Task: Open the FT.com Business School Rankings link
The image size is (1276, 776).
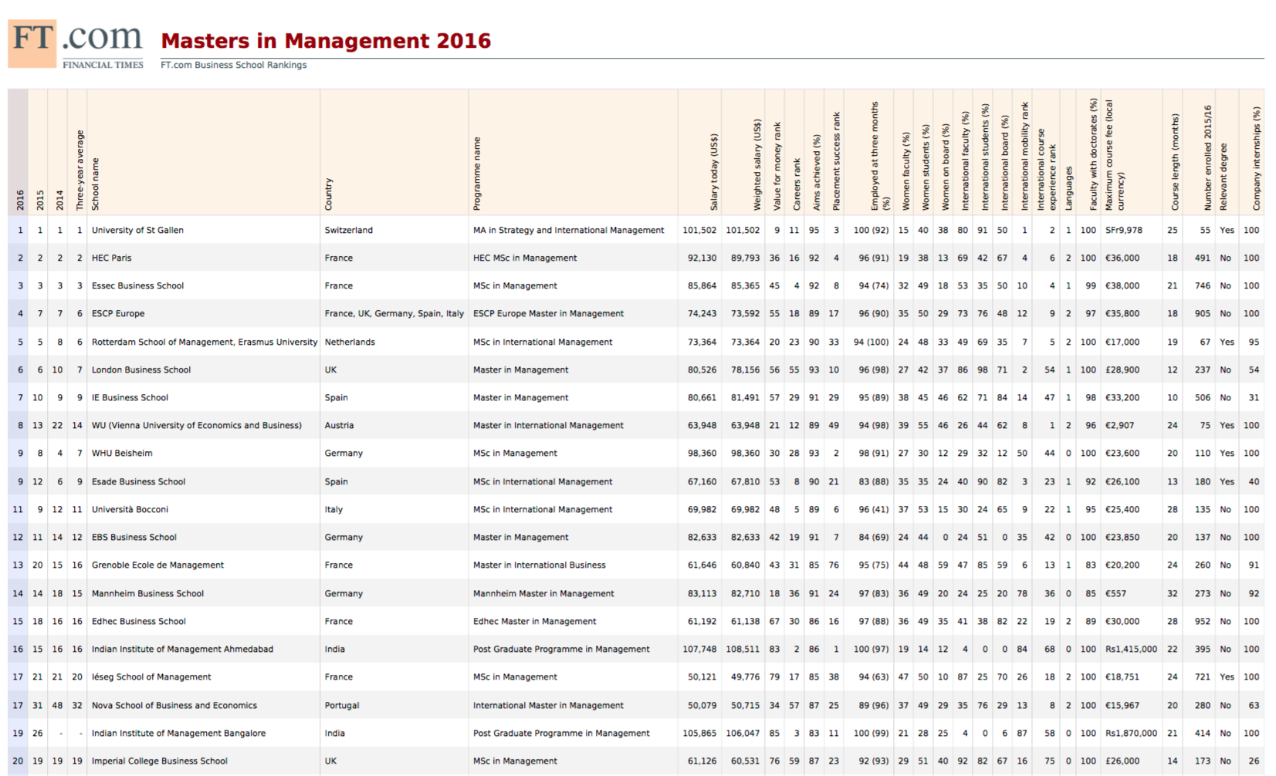Action: (233, 65)
